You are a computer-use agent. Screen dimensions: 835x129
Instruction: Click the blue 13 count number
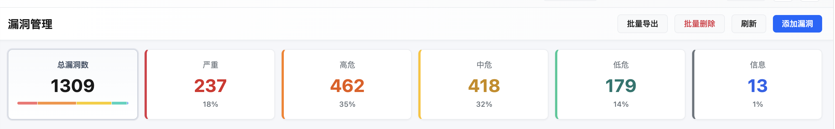pyautogui.click(x=758, y=86)
